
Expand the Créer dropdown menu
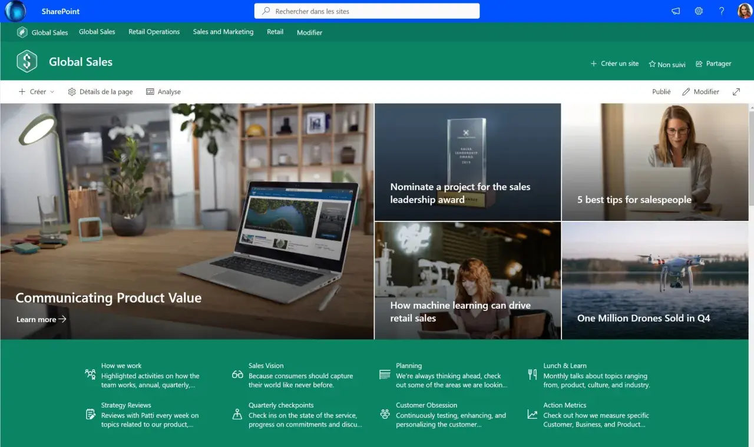point(37,92)
